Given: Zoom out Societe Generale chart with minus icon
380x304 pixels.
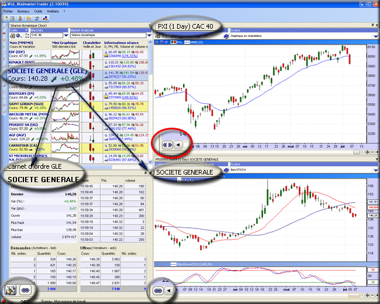Looking at the screenshot, I should coord(372,295).
